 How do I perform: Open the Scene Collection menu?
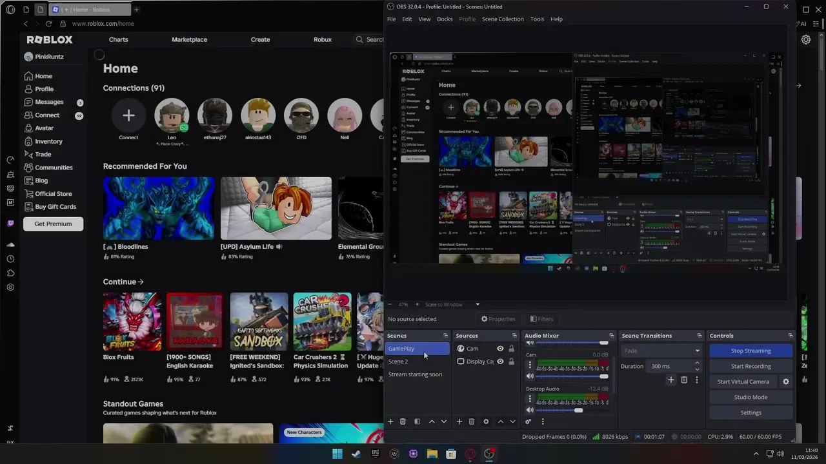503,19
